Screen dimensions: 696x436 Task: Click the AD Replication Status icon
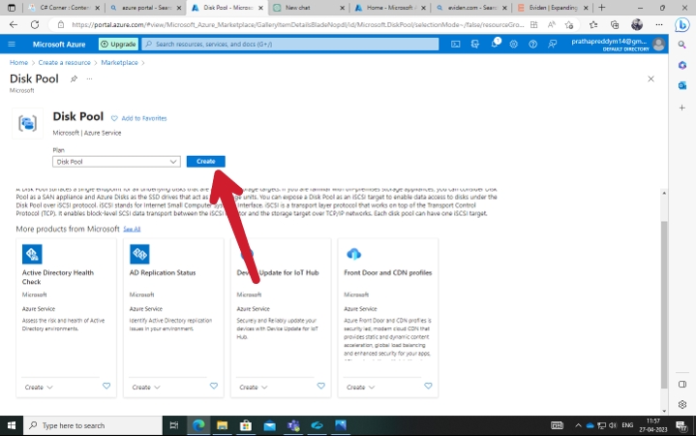tap(139, 254)
